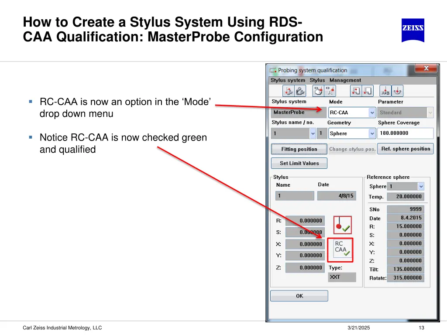Image resolution: width=447 pixels, height=335 pixels.
Task: Open the Mode dropdown showing RC-CAA
Action: point(372,113)
